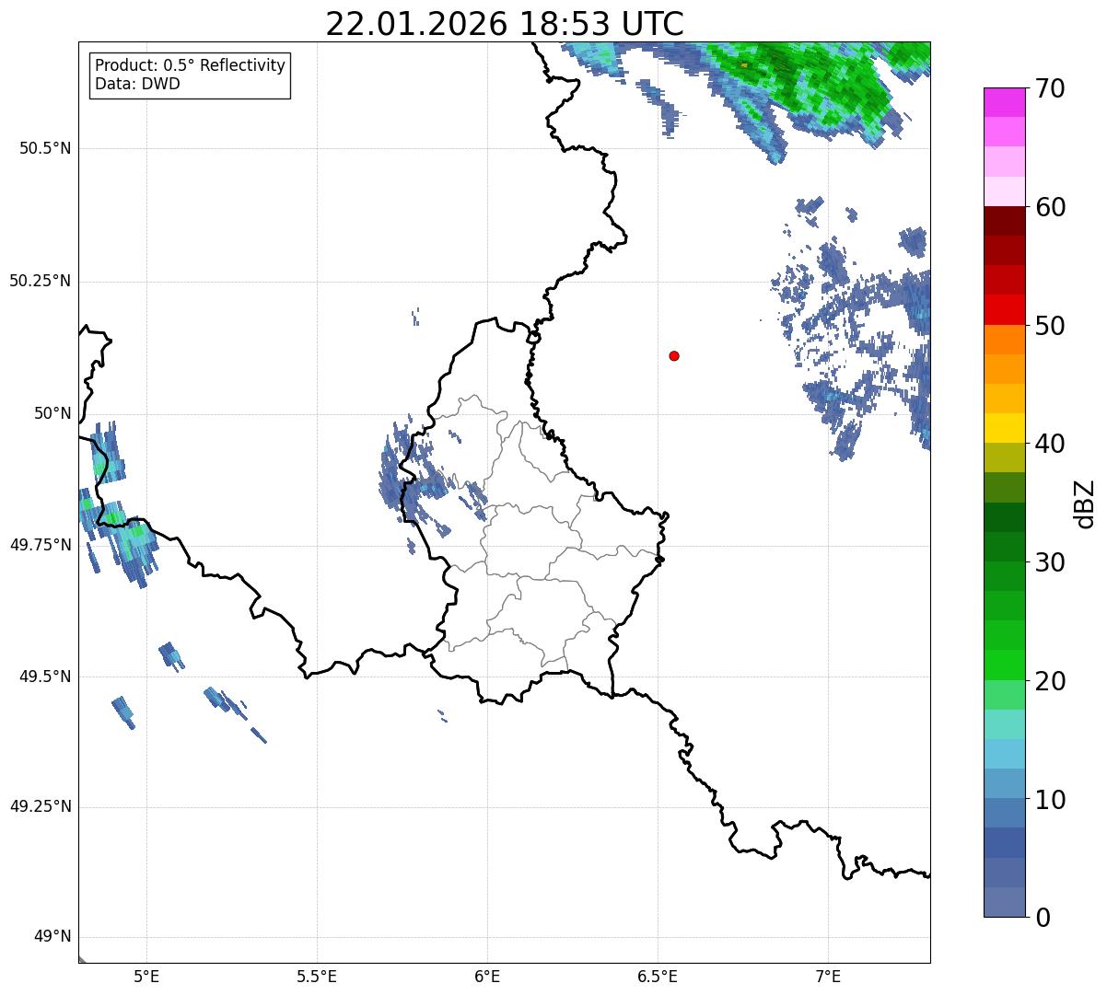Click the '5.5°E' longitude label

pyautogui.click(x=317, y=976)
